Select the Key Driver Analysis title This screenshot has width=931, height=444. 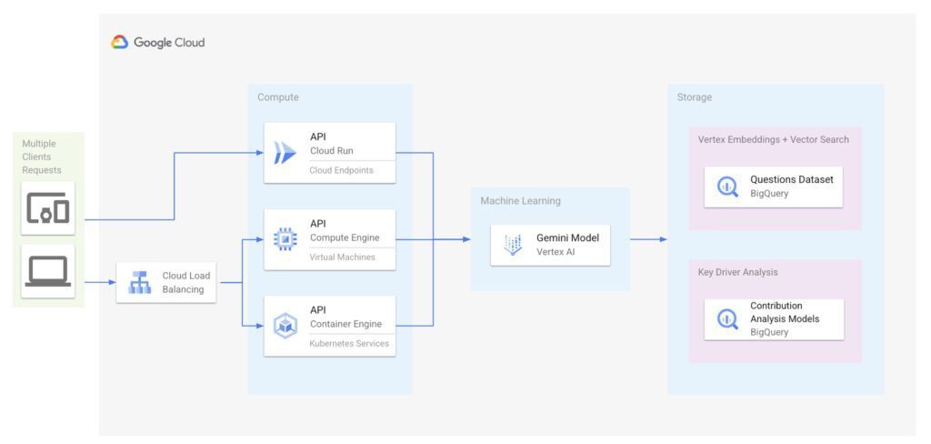[737, 272]
